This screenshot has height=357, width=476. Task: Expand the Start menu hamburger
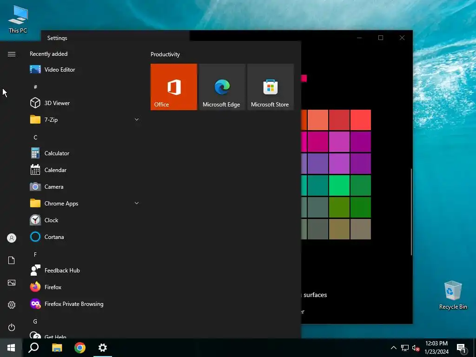click(12, 54)
